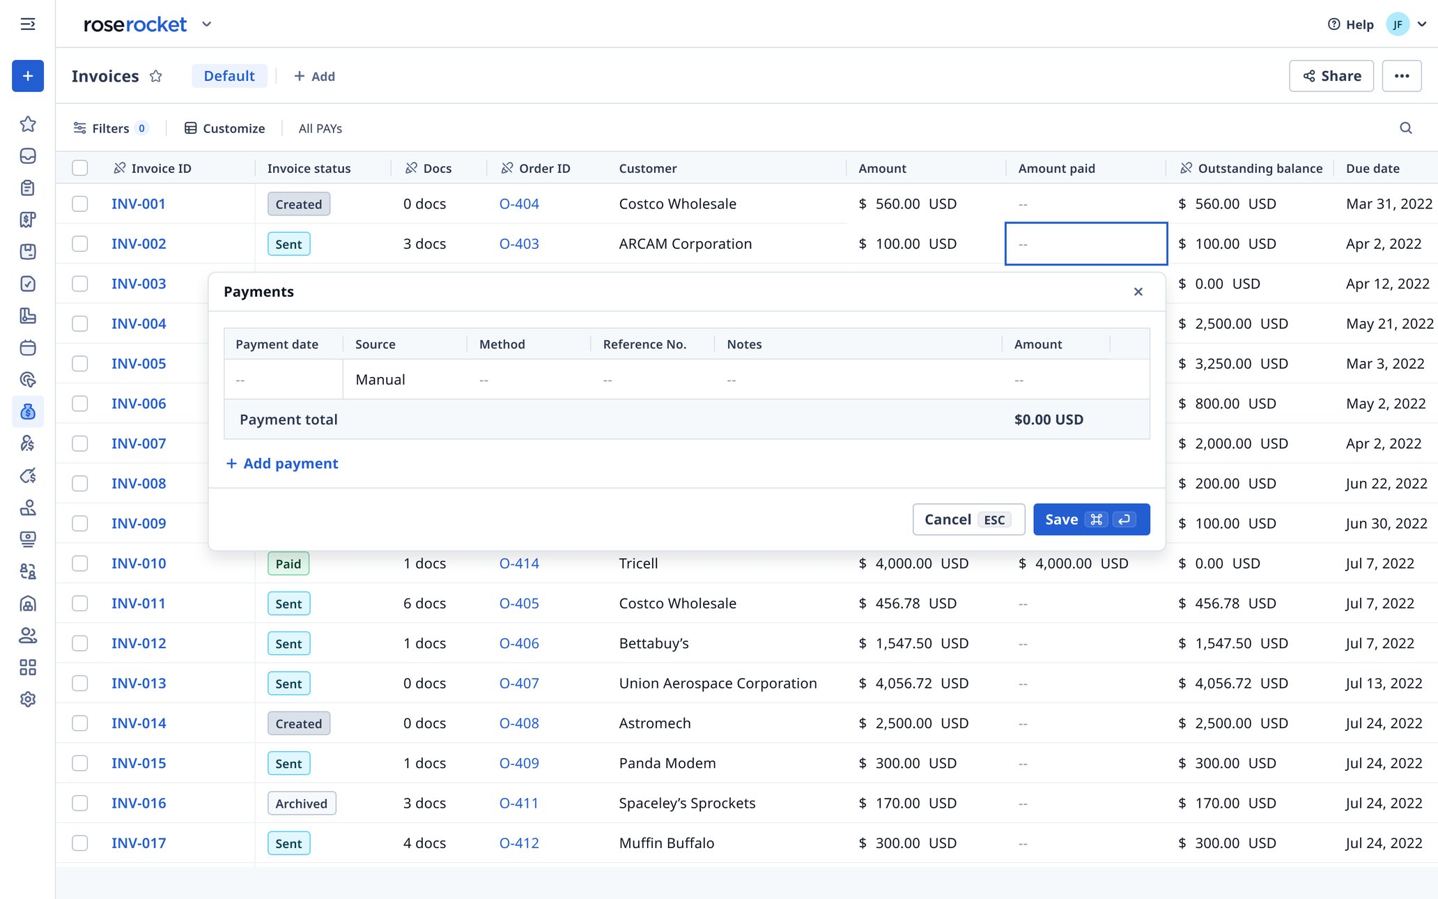Check the INV-013 row checkbox
1438x899 pixels.
80,683
